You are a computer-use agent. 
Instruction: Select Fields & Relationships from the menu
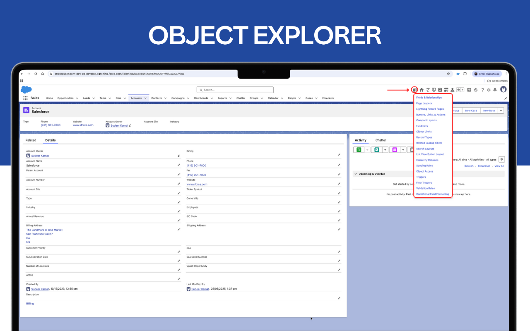tap(429, 98)
